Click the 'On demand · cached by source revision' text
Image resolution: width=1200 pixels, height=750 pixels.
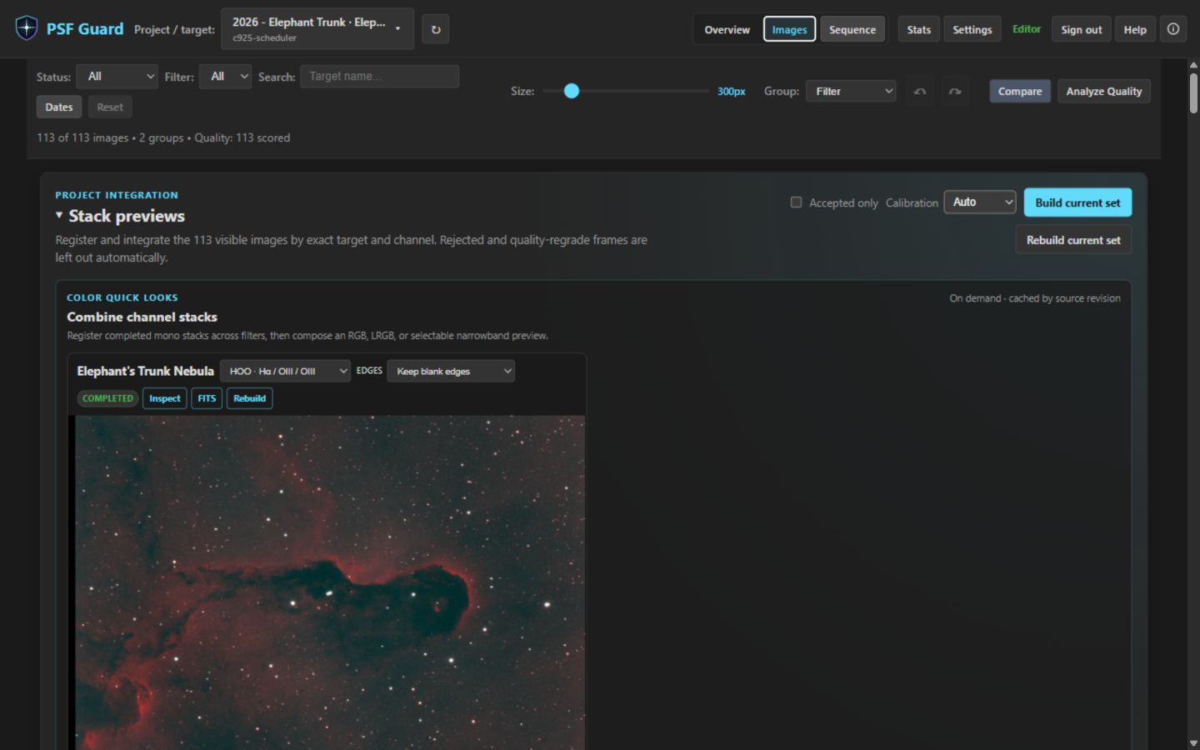click(x=1035, y=298)
